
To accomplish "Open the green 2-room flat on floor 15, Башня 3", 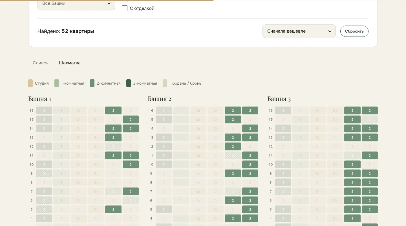I will tap(352, 119).
